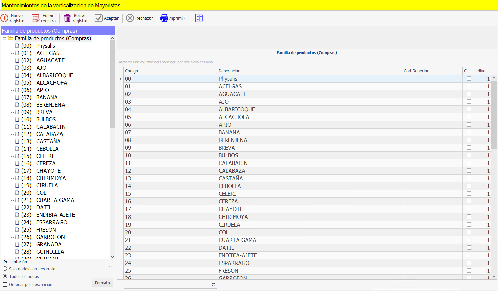The width and height of the screenshot is (498, 291).
Task: Enable Ordenar por descripción checkbox
Action: pos(5,284)
